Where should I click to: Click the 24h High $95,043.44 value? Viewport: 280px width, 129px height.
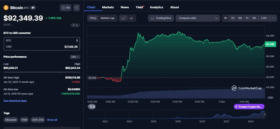(x=73, y=68)
